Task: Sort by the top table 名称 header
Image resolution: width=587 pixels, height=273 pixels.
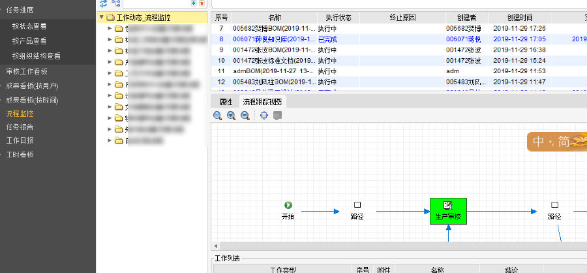Action: coord(275,18)
